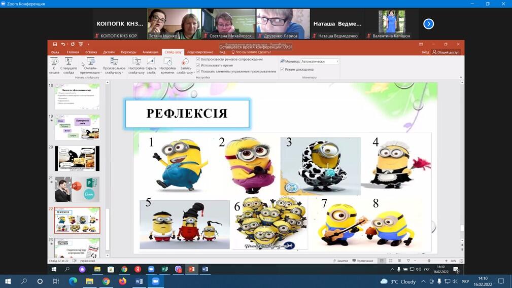Screen dimensions: 512x288
Task: Open the Undo history dropdown arrow
Action: 67,44
